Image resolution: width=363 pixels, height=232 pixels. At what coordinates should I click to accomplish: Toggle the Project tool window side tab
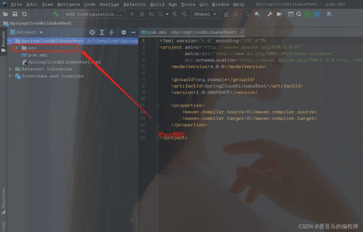click(x=3, y=41)
